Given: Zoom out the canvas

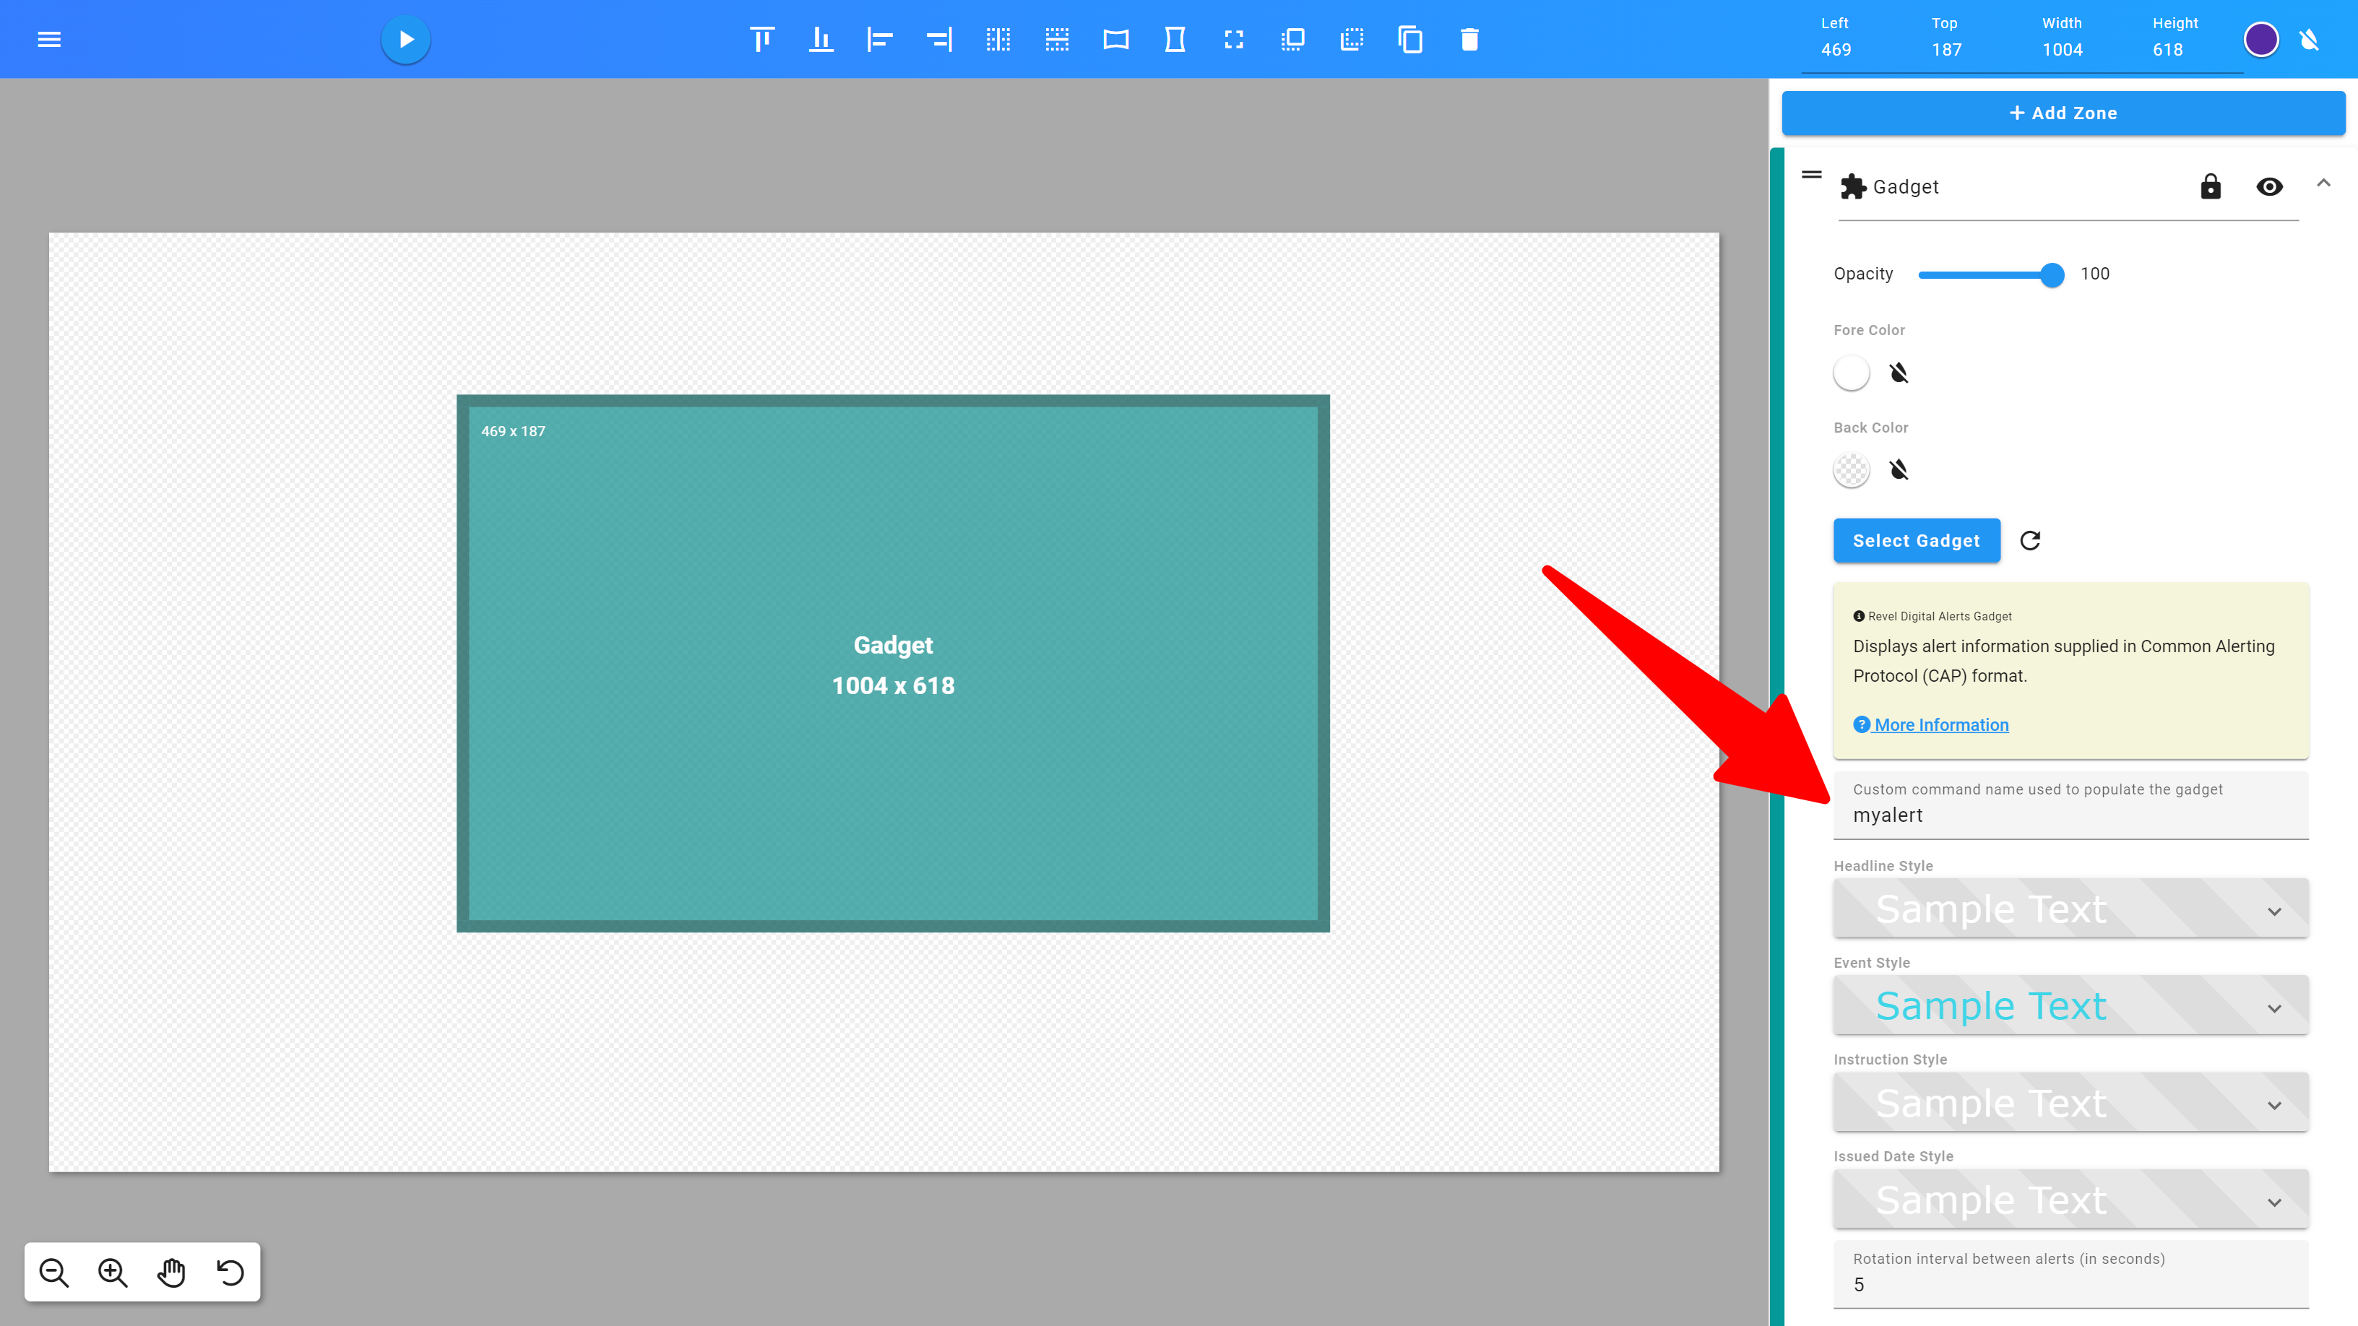Looking at the screenshot, I should coord(54,1272).
